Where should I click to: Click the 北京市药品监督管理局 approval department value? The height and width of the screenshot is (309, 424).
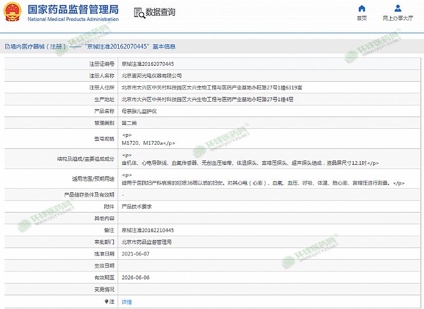pyautogui.click(x=147, y=242)
